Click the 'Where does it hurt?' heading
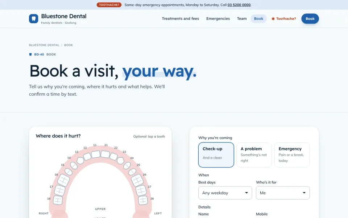348x218 pixels. (x=58, y=136)
